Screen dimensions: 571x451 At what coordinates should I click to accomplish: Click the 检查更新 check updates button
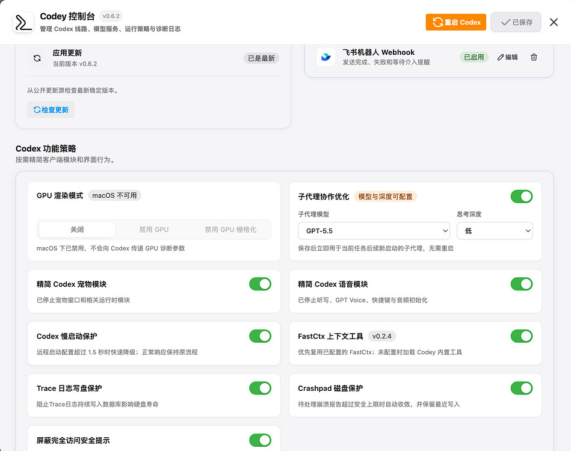coord(51,109)
